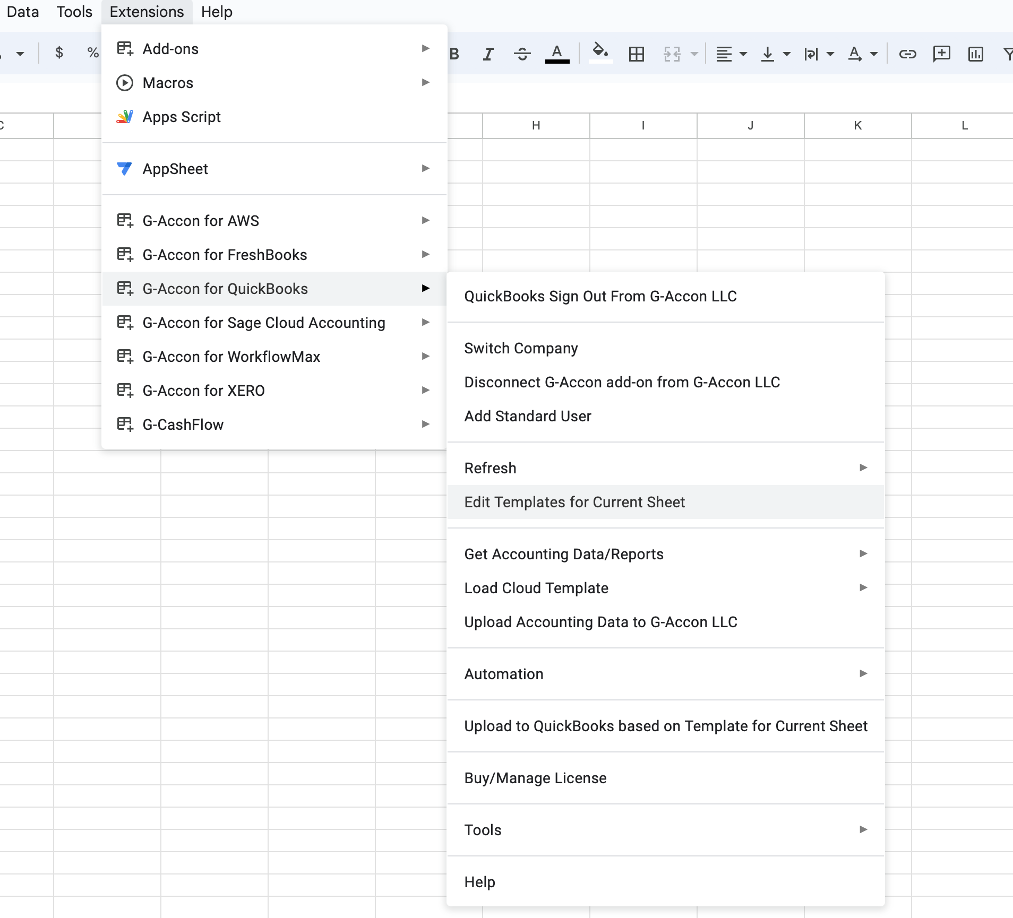This screenshot has height=918, width=1013.
Task: Close the Extensions menu
Action: (x=147, y=12)
